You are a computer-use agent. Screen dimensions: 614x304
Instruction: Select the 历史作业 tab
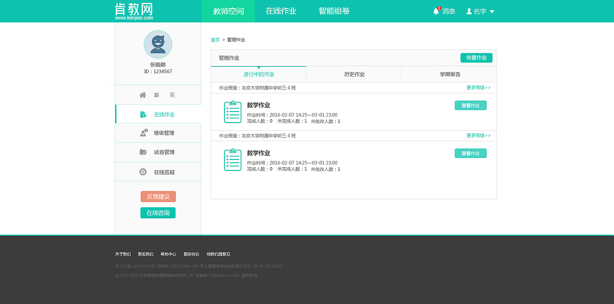(354, 74)
